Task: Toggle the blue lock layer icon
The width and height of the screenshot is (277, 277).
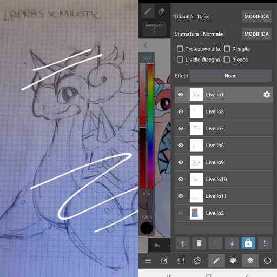Action: [248, 243]
